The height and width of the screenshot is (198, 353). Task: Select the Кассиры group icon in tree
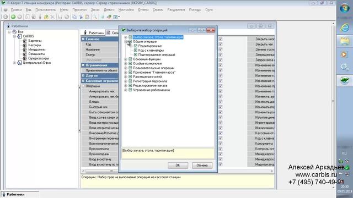coord(25,45)
